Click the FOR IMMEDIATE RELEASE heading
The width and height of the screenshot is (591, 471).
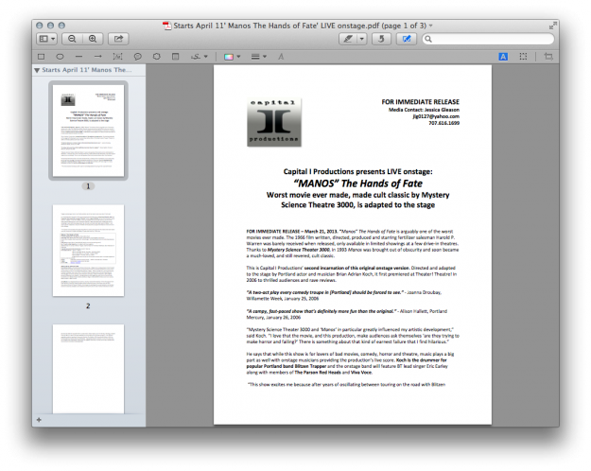click(x=420, y=102)
